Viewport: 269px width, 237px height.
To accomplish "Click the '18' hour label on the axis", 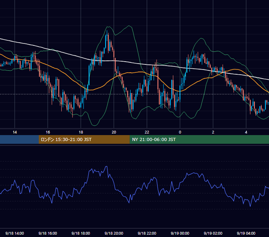I will pyautogui.click(x=81, y=132).
